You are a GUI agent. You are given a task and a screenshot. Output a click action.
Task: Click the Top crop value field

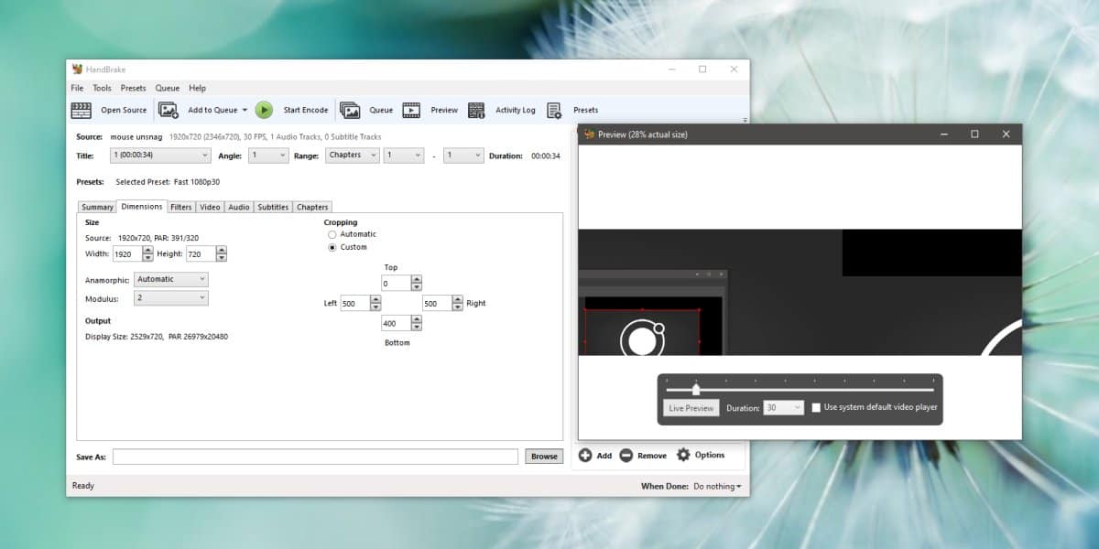[x=396, y=284]
